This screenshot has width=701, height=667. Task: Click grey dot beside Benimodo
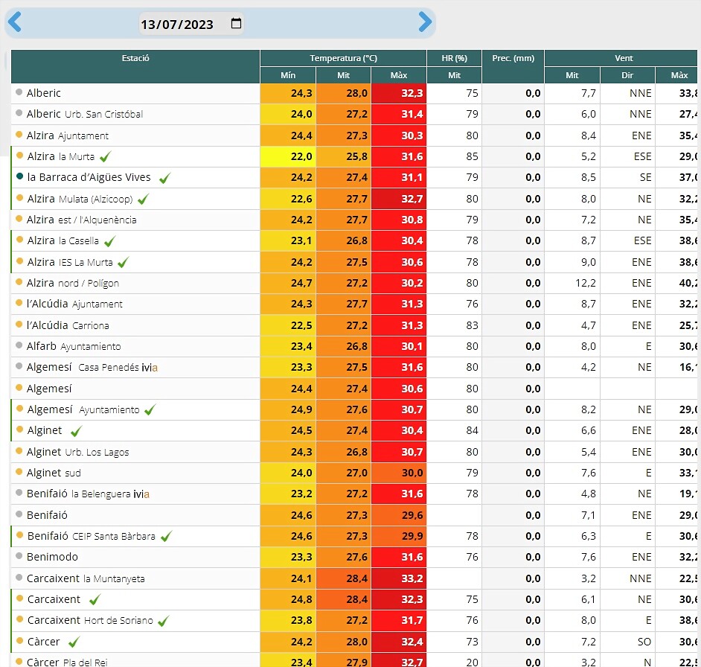19,556
